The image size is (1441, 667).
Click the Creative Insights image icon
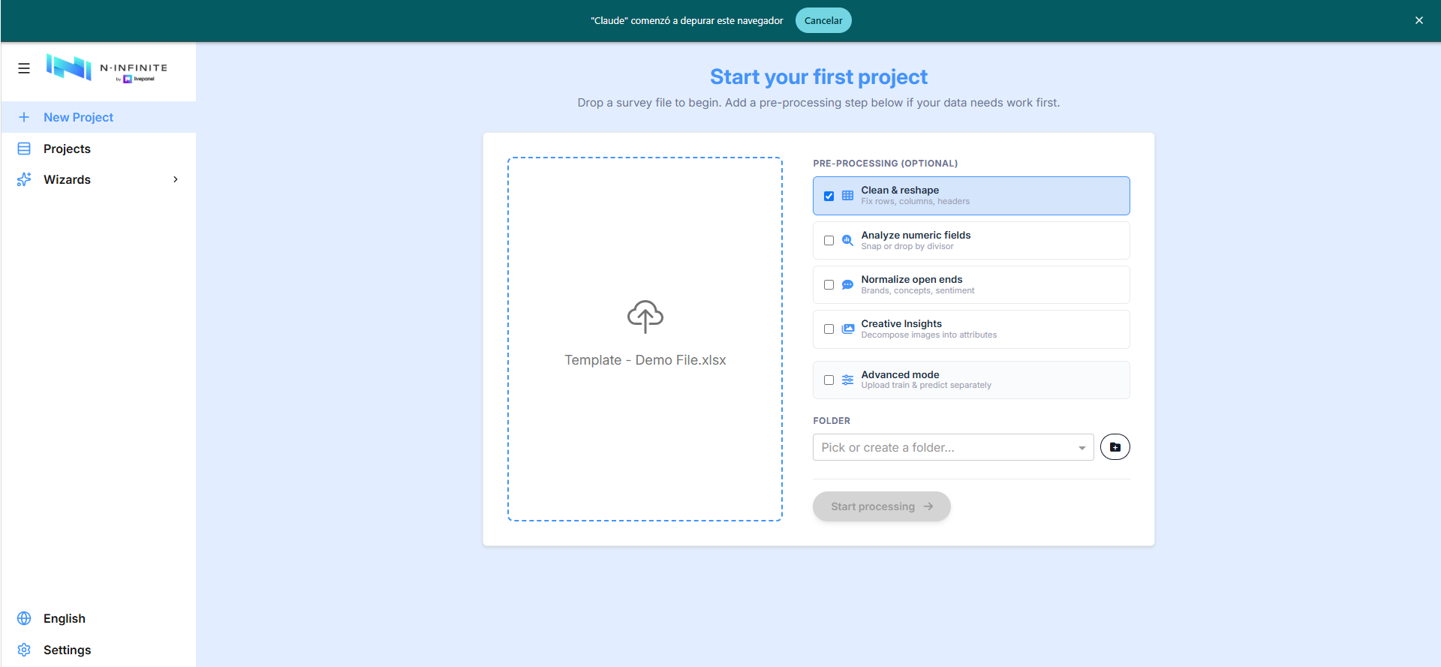click(x=847, y=329)
